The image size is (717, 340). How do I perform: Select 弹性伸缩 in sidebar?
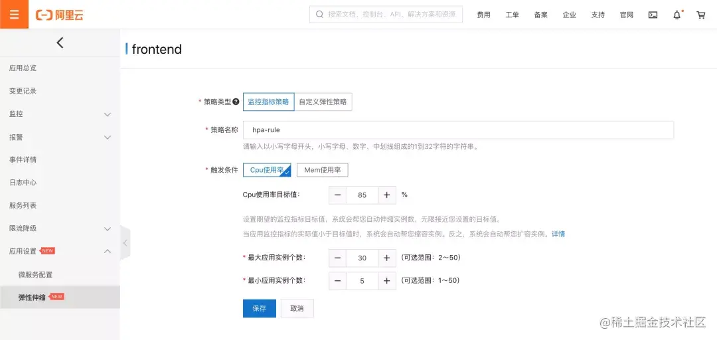point(60,297)
